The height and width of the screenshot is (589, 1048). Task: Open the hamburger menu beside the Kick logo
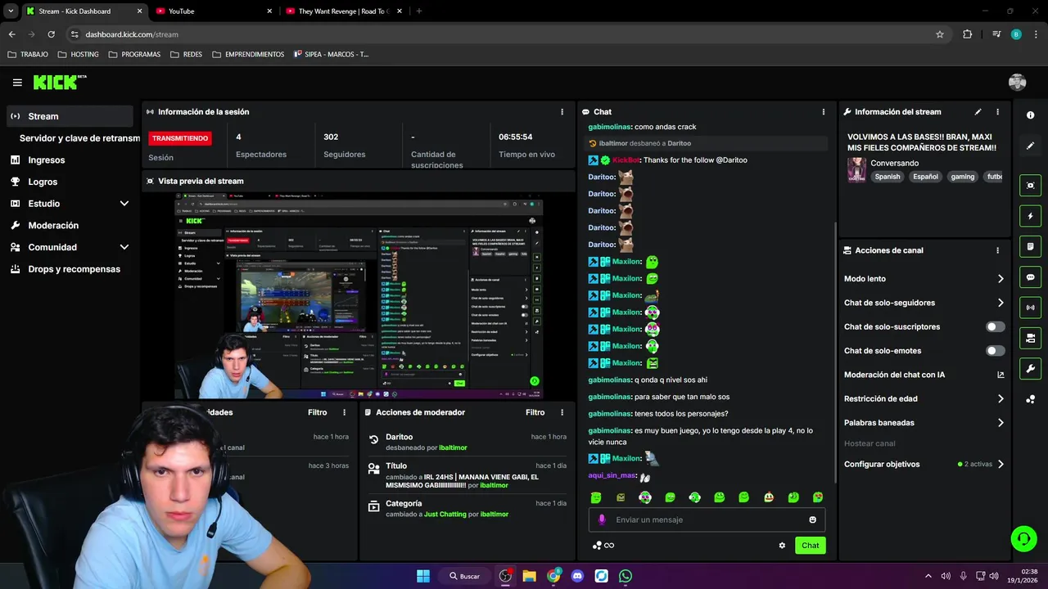(17, 83)
